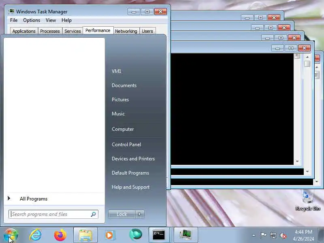Click the muted volume tray icon
This screenshot has height=243, width=324.
click(x=283, y=235)
